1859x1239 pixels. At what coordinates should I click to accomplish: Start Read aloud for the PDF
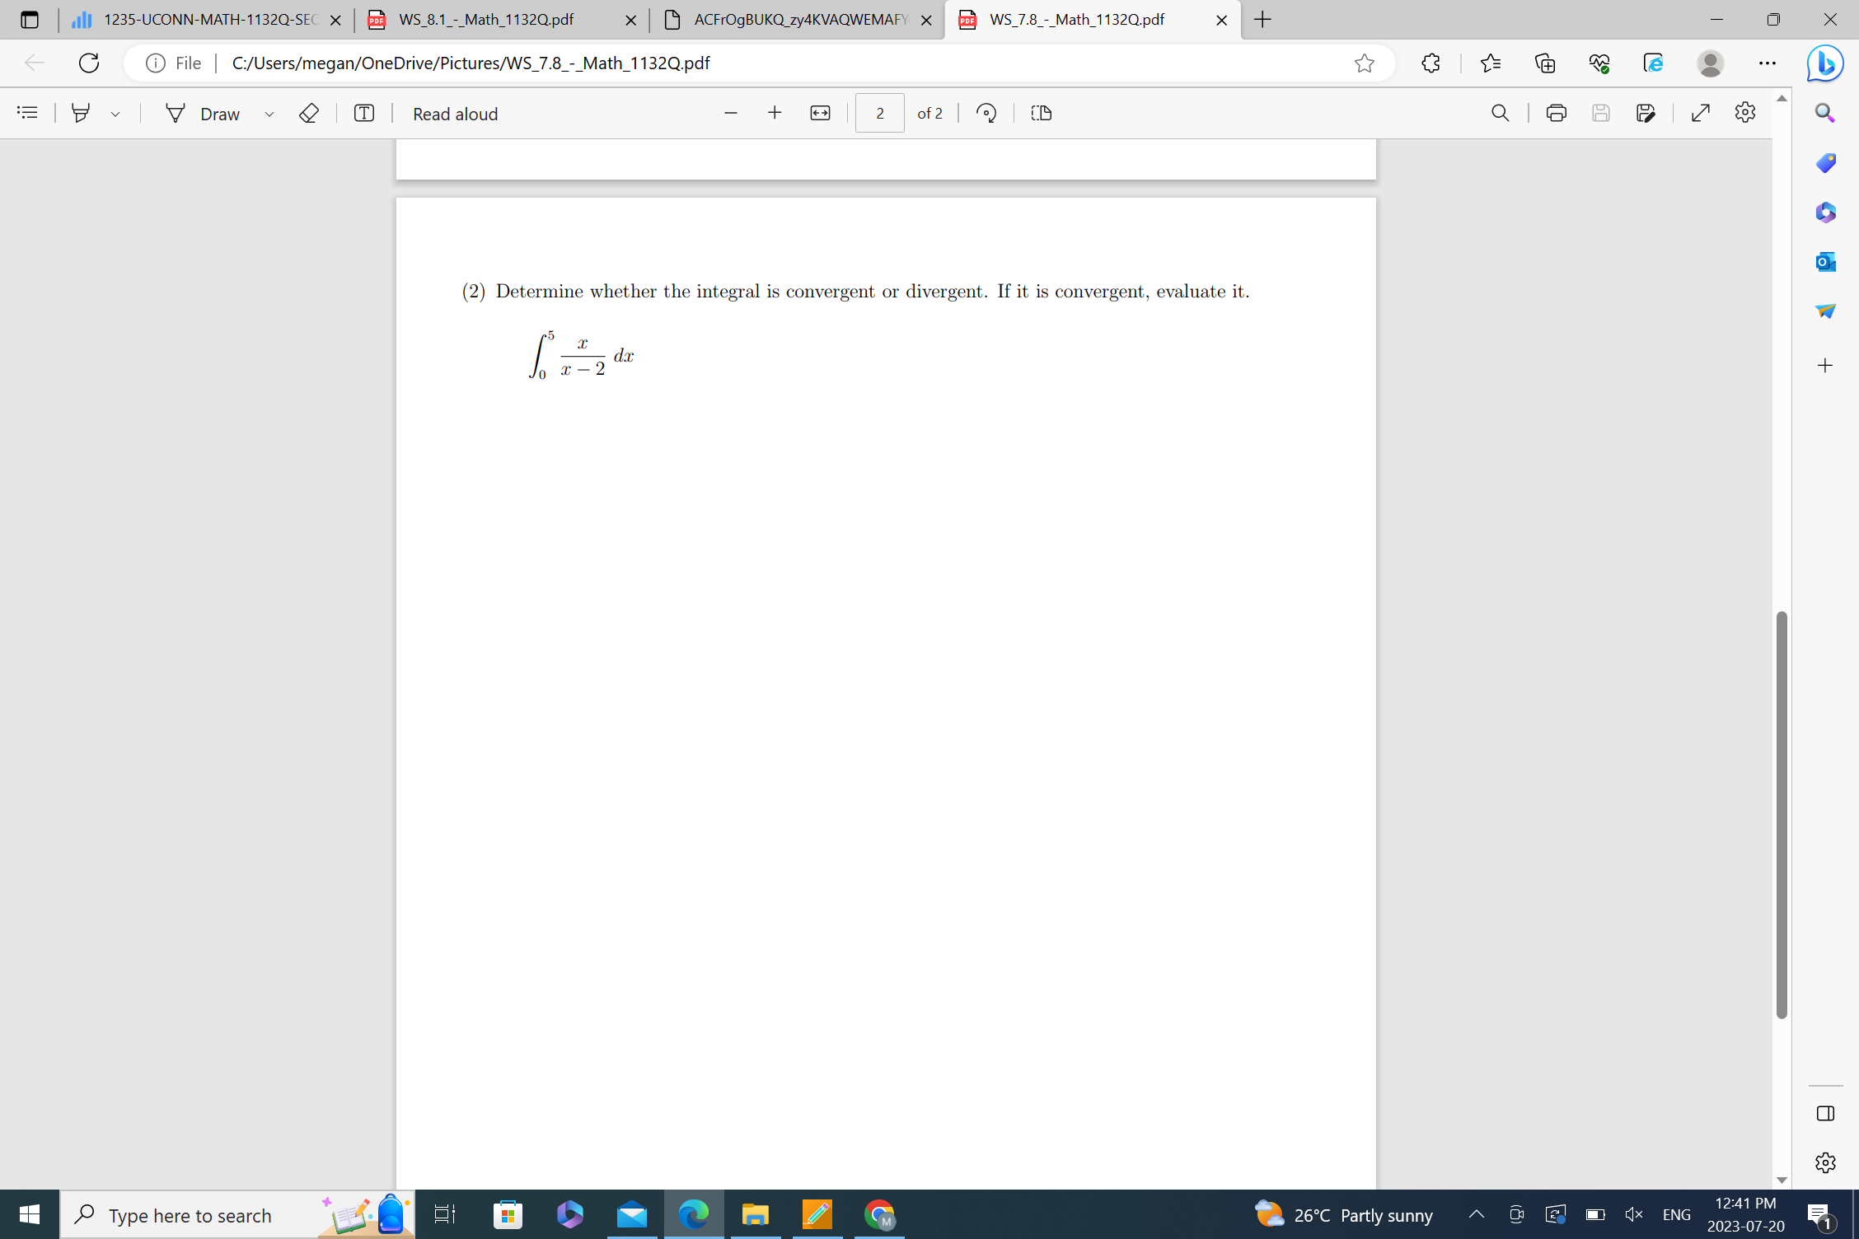coord(454,113)
